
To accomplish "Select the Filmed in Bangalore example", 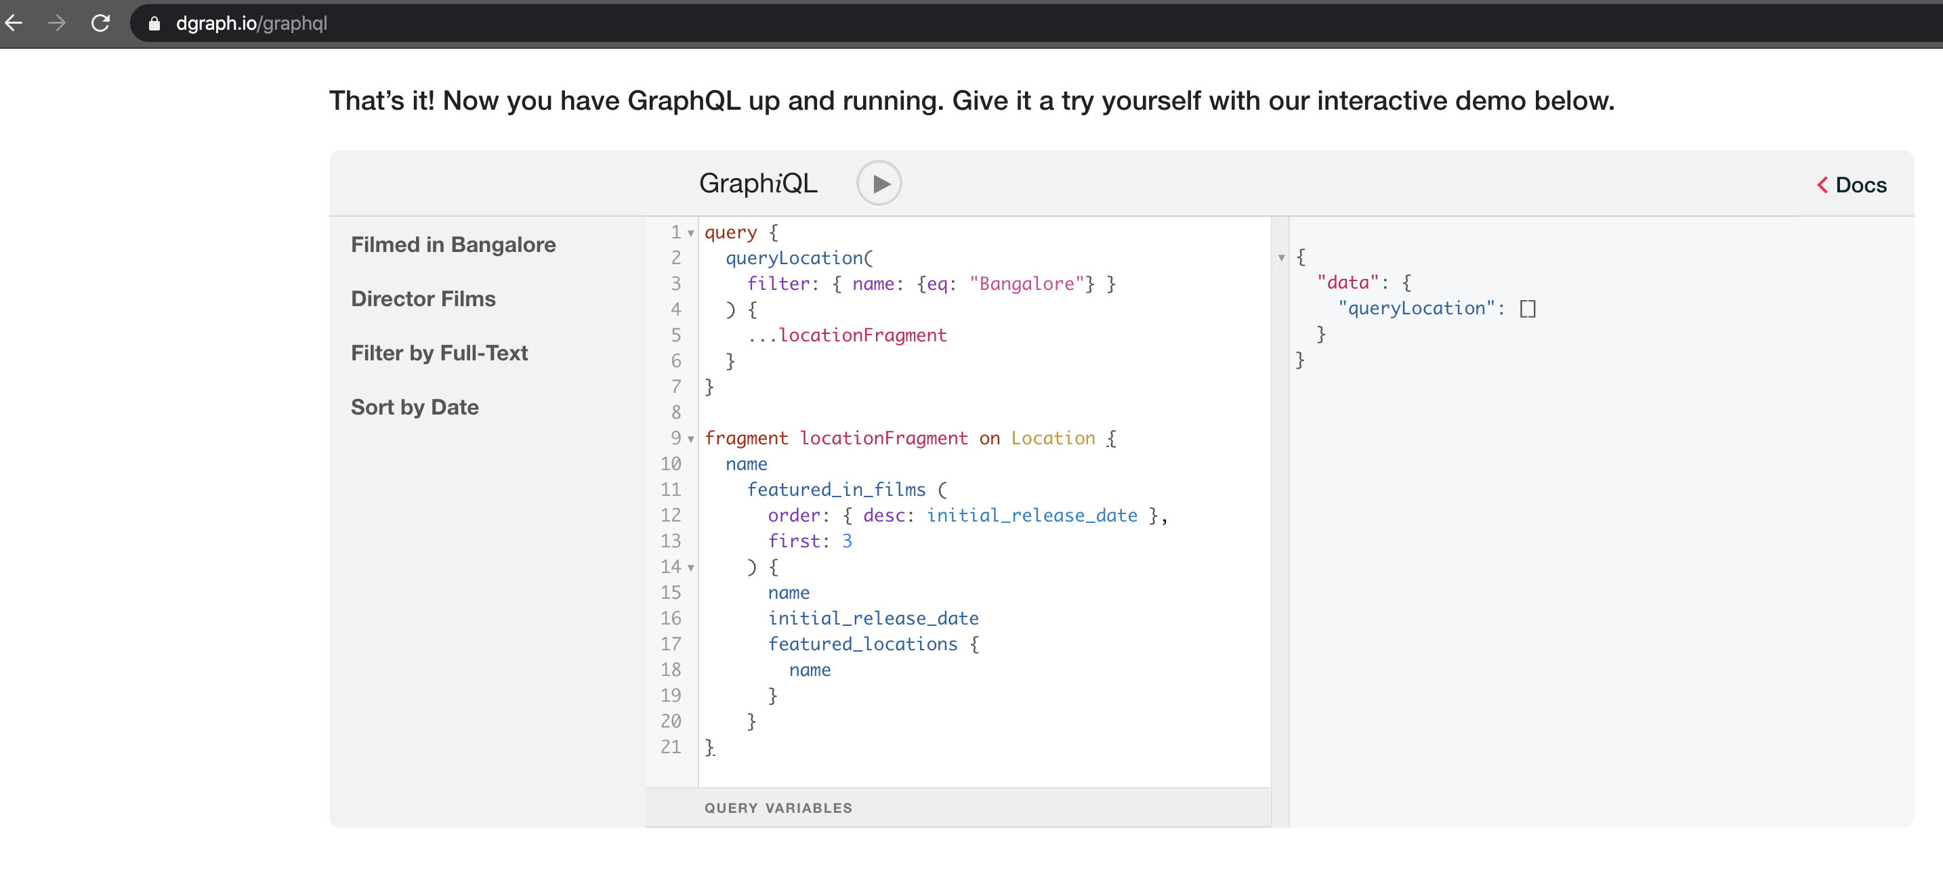I will (x=453, y=245).
